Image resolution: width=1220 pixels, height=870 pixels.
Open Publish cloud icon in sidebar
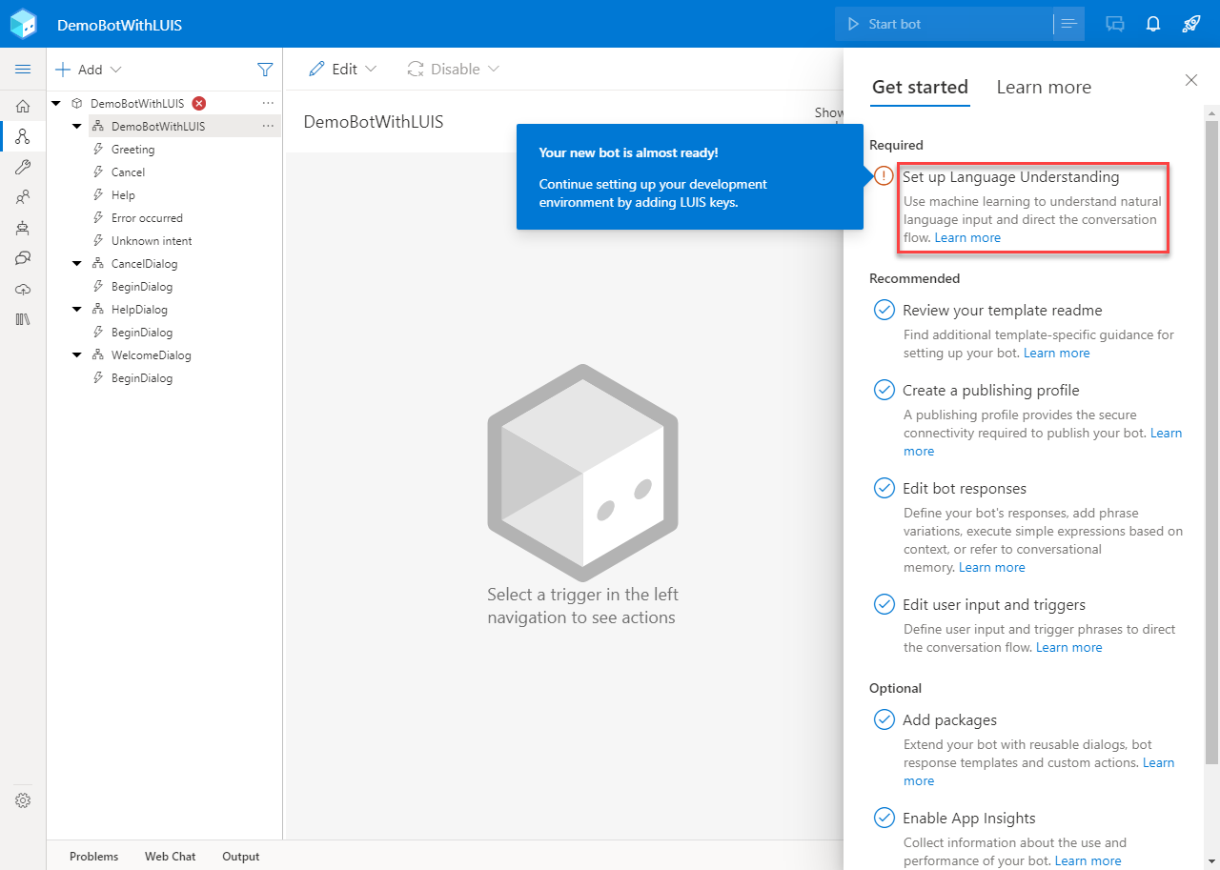23,289
